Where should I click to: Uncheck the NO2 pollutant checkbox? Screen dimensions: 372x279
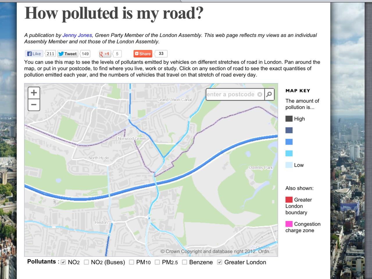(x=63, y=262)
